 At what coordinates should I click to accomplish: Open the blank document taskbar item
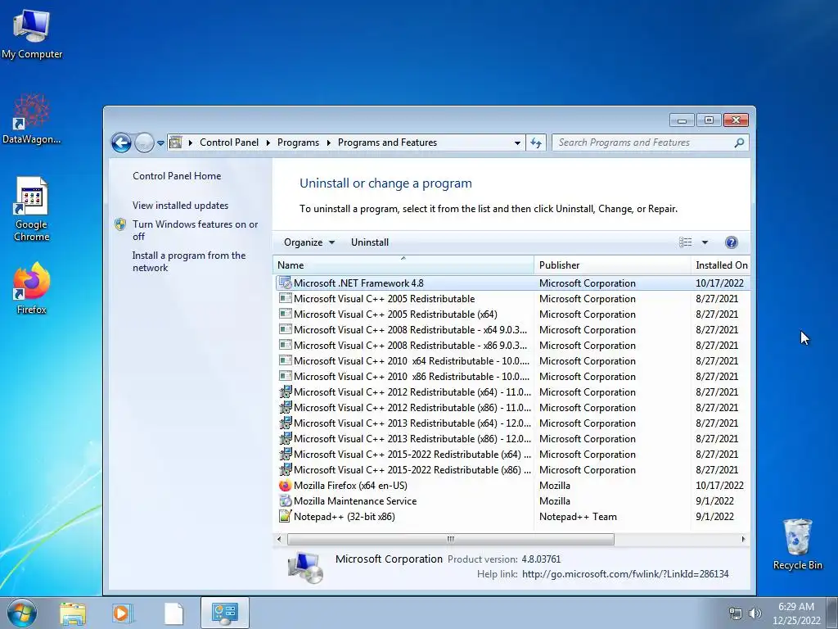coord(173,613)
